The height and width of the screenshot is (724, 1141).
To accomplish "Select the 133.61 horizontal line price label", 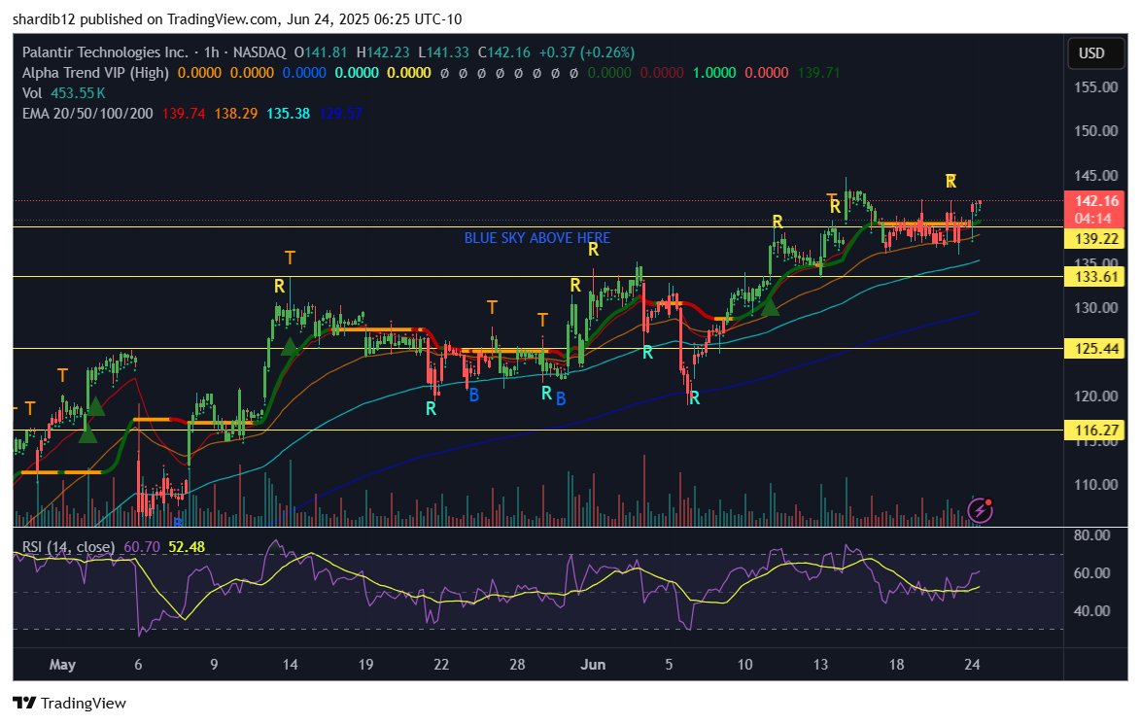I will point(1095,277).
